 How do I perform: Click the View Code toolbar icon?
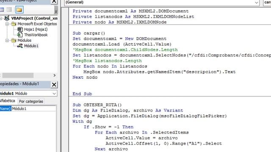pyautogui.click(x=2, y=10)
